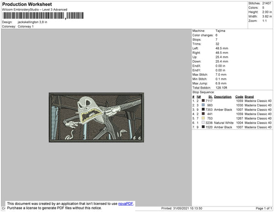Select the Up value 25.4 mm
The width and height of the screenshot is (274, 212).
(222, 57)
